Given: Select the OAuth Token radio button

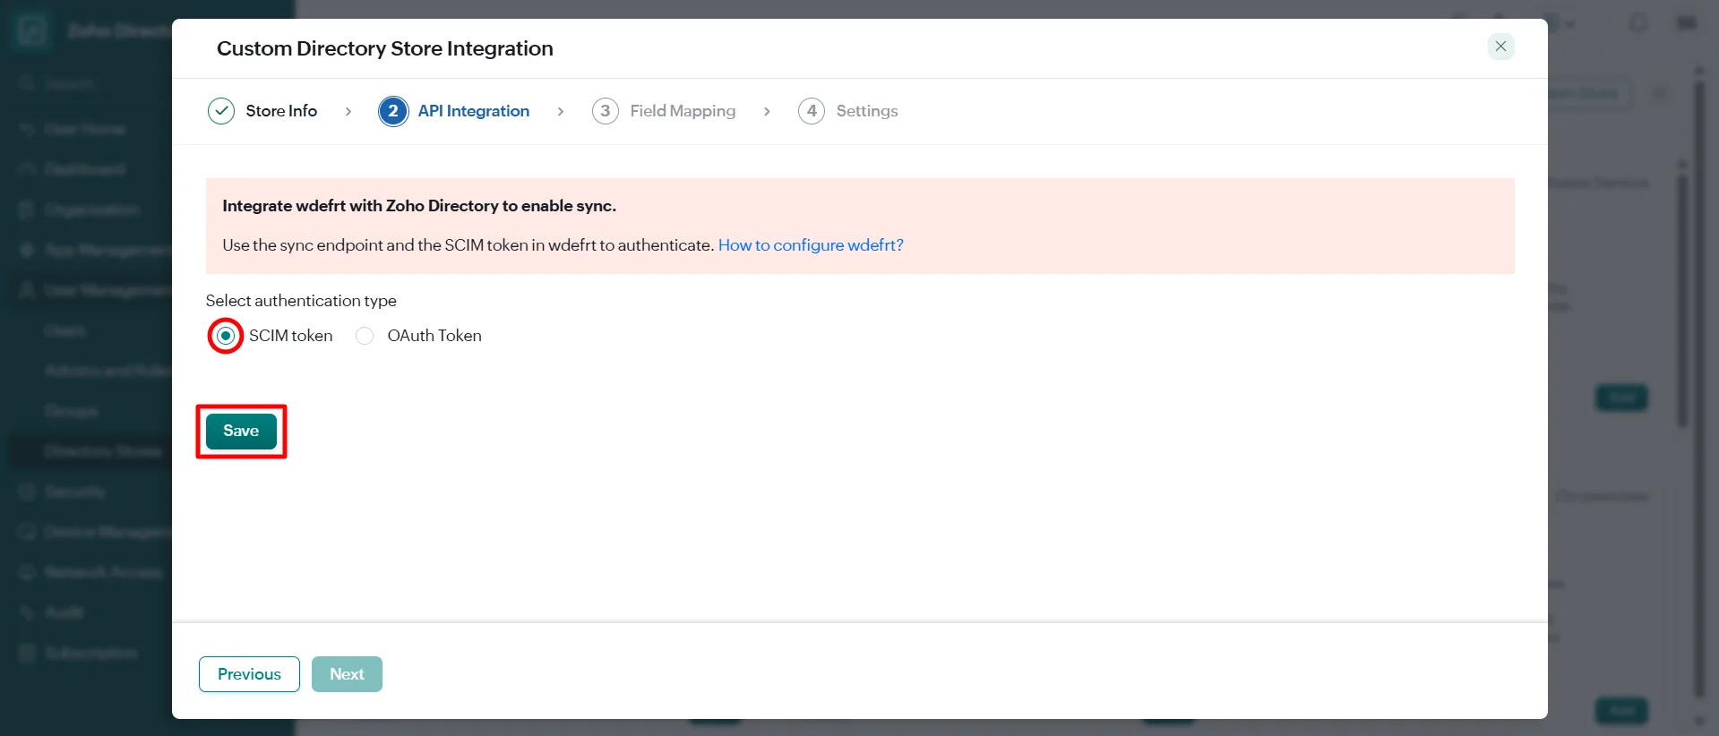Looking at the screenshot, I should click(x=365, y=336).
